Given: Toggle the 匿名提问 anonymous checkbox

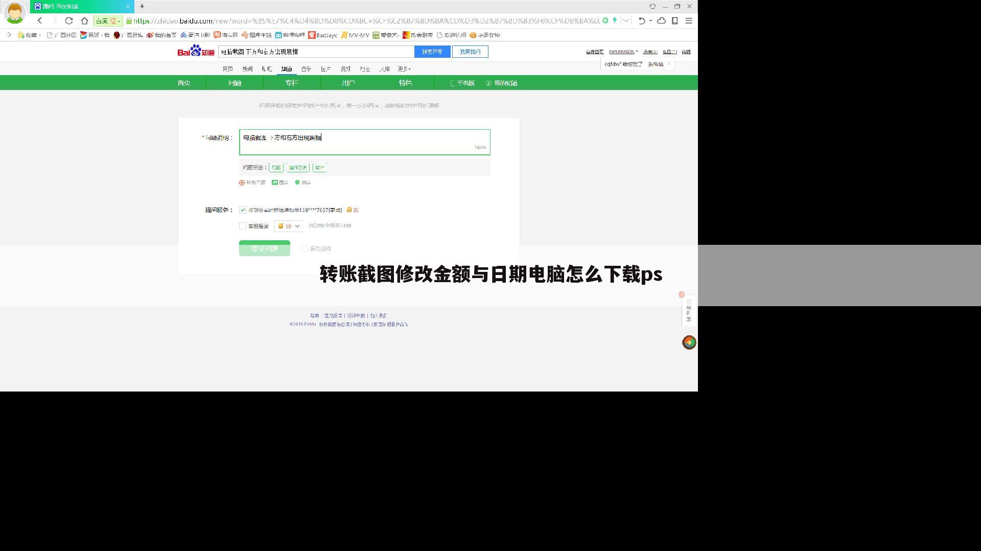Looking at the screenshot, I should 305,248.
